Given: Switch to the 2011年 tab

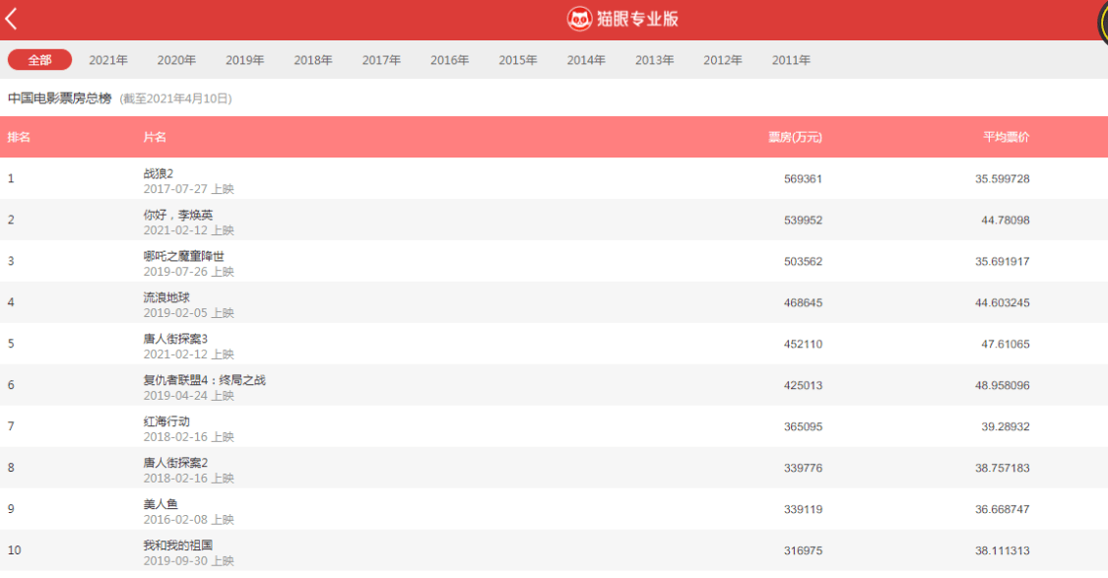Looking at the screenshot, I should (x=791, y=60).
